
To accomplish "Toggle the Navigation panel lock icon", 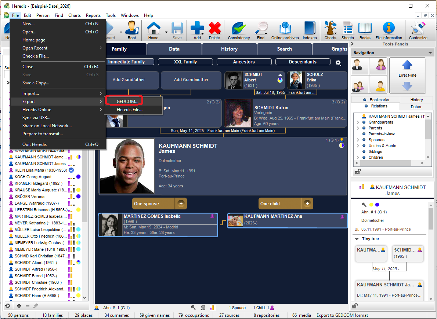I will coord(357,171).
